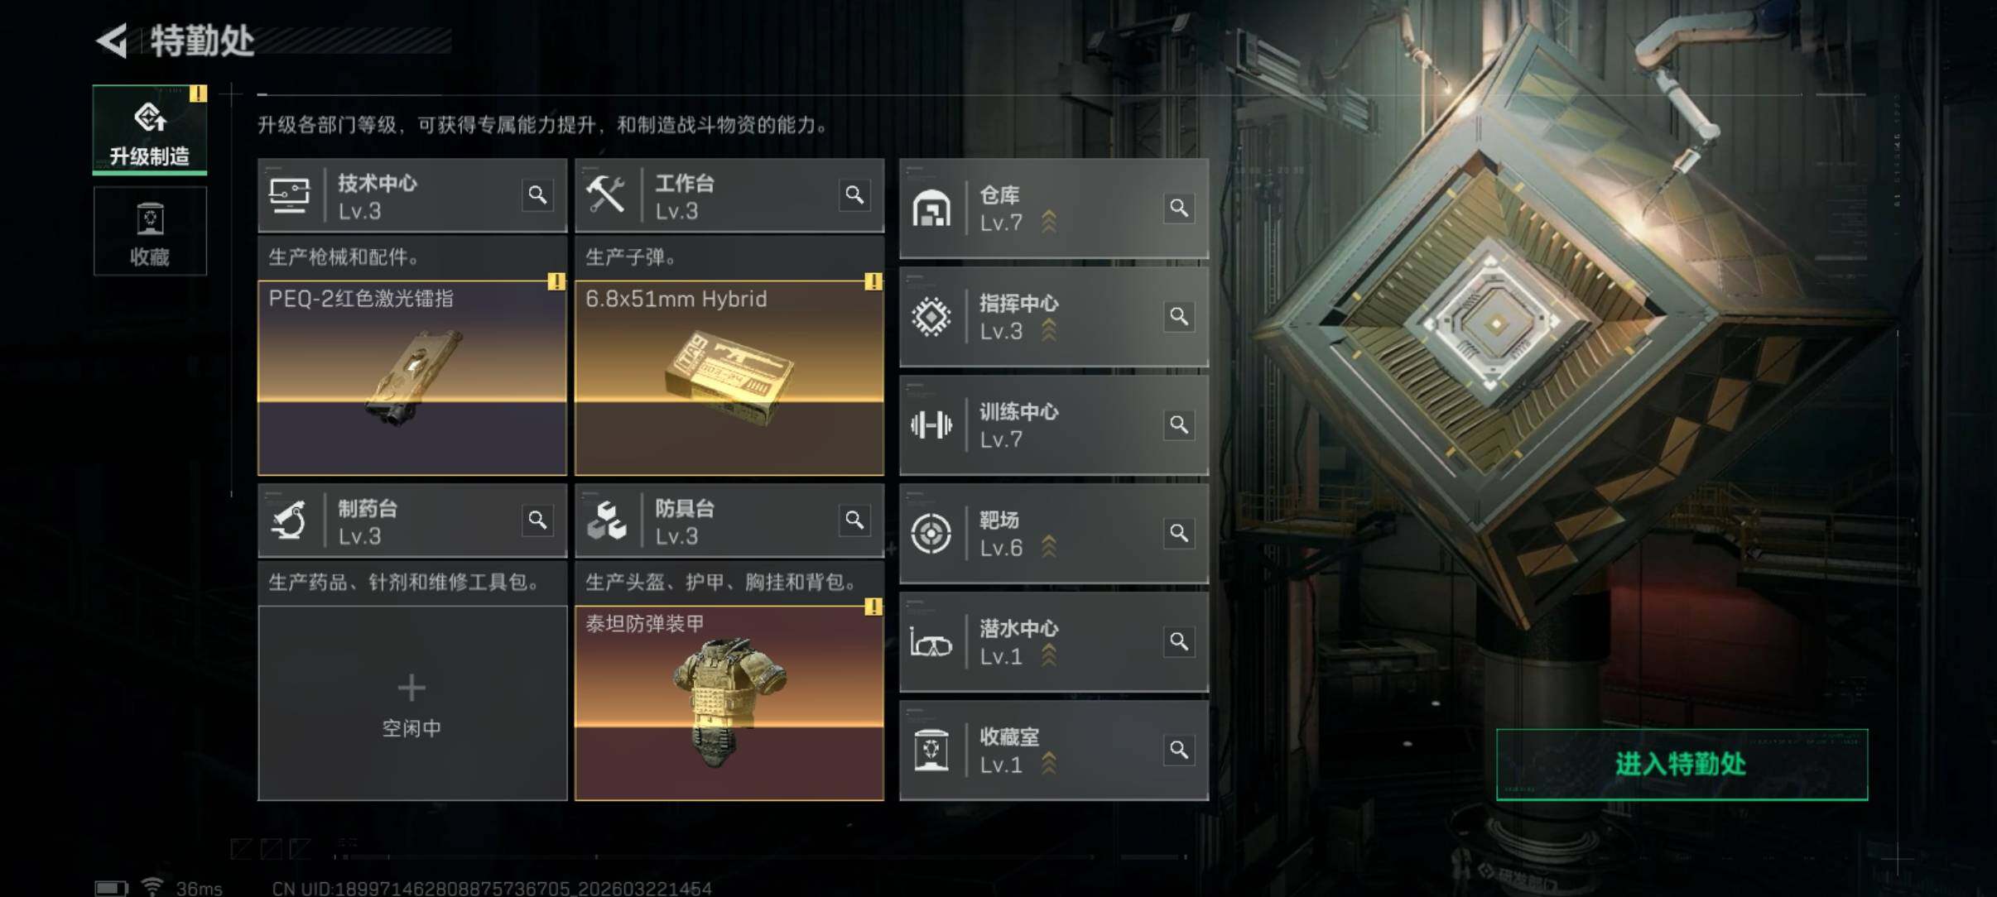Open the magnifier for 工作台
The image size is (1997, 897).
tap(854, 195)
